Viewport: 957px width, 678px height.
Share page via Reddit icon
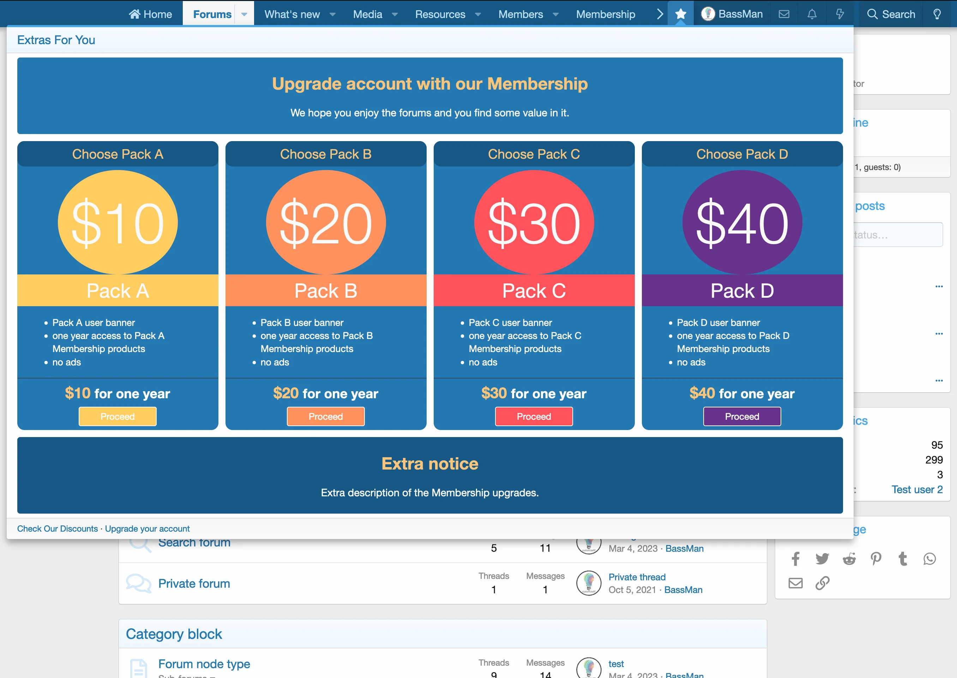(x=849, y=559)
